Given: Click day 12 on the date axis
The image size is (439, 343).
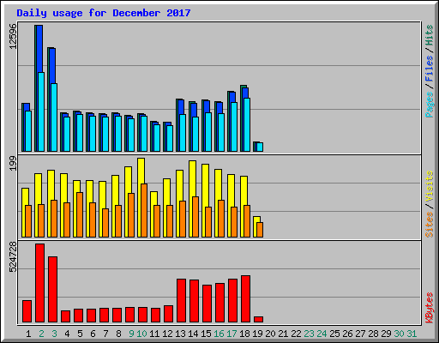Looking at the screenshot, I should 167,334.
